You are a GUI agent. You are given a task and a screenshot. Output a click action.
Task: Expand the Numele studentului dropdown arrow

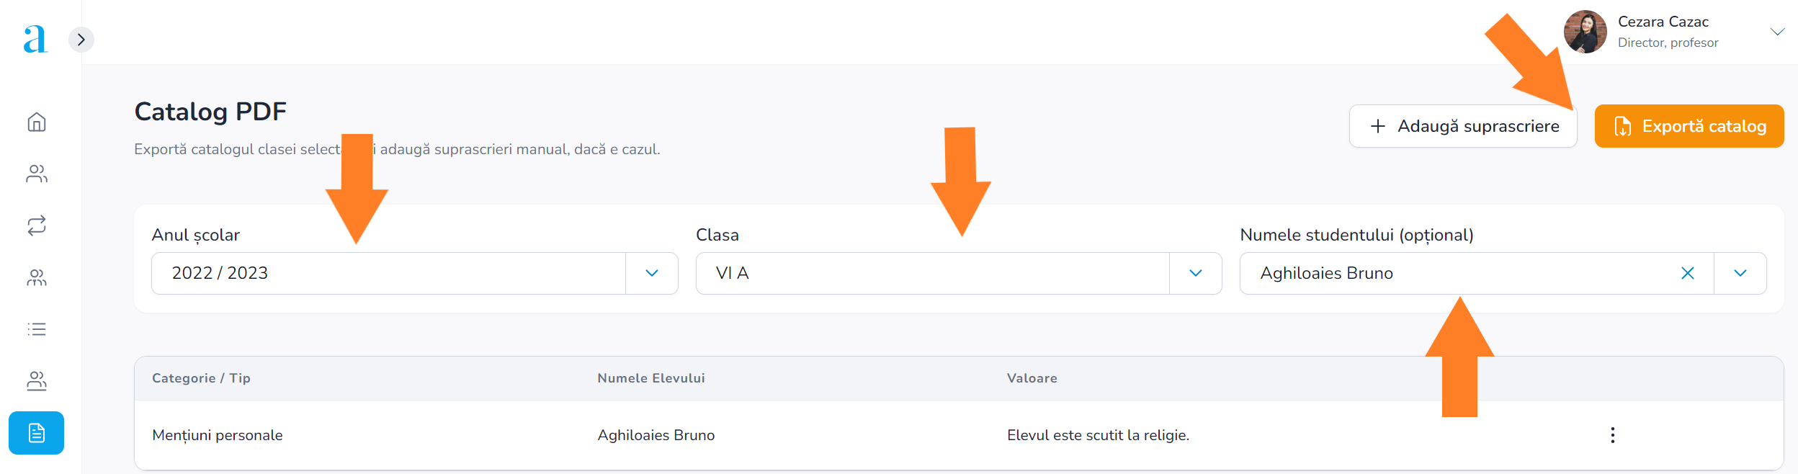[1740, 273]
